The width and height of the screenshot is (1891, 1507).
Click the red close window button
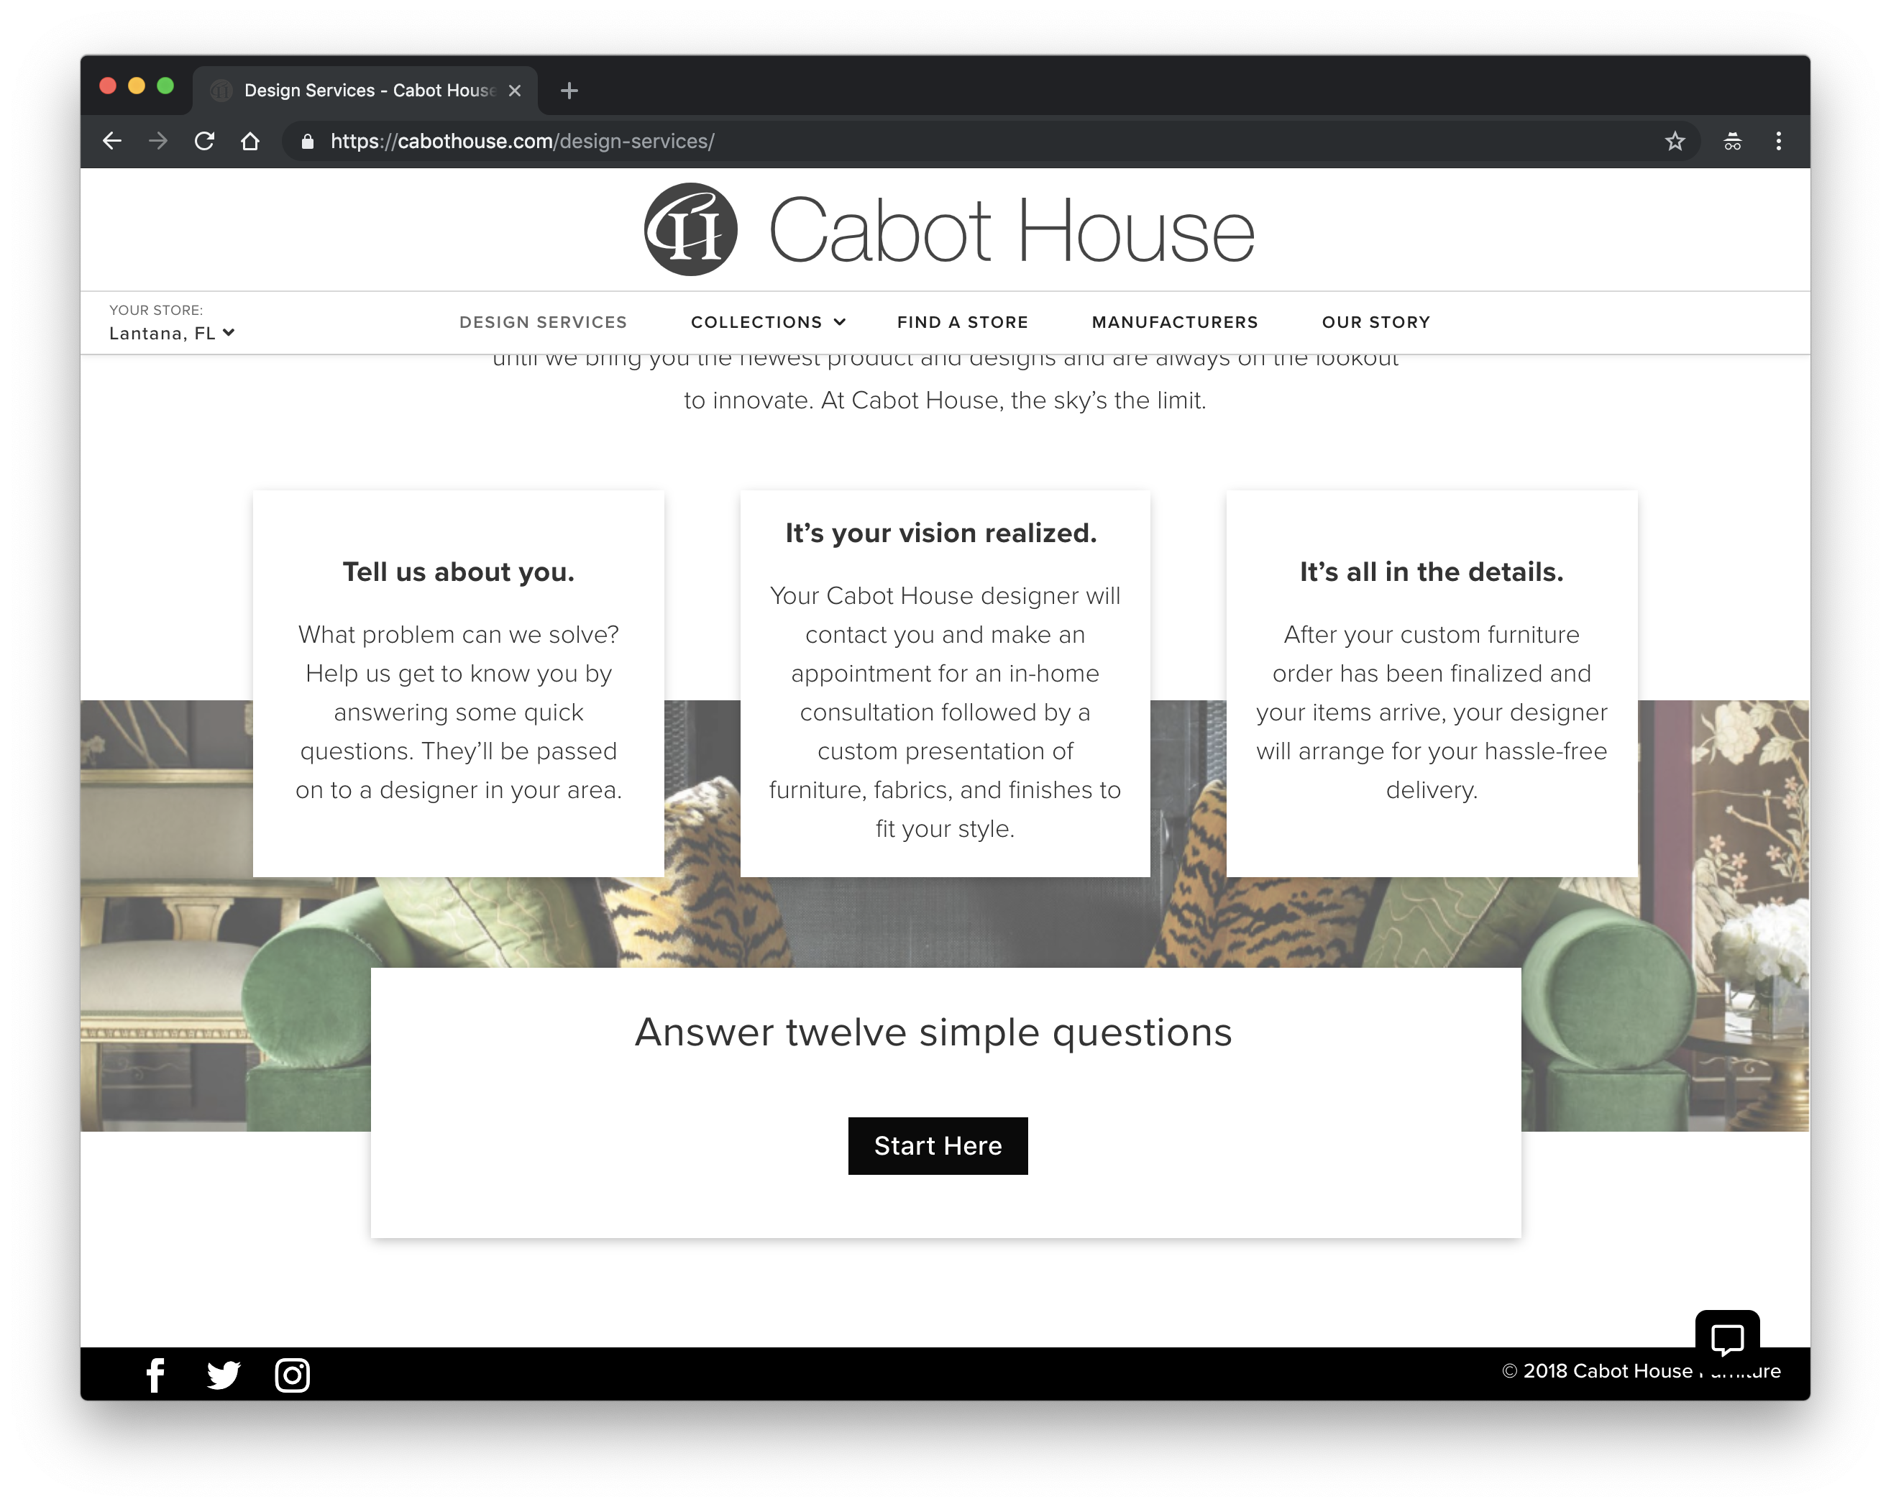coord(108,85)
